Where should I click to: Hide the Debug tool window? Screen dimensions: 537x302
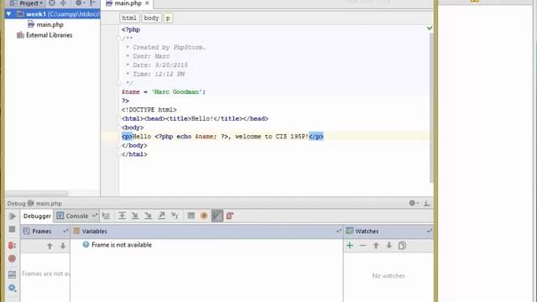(427, 203)
